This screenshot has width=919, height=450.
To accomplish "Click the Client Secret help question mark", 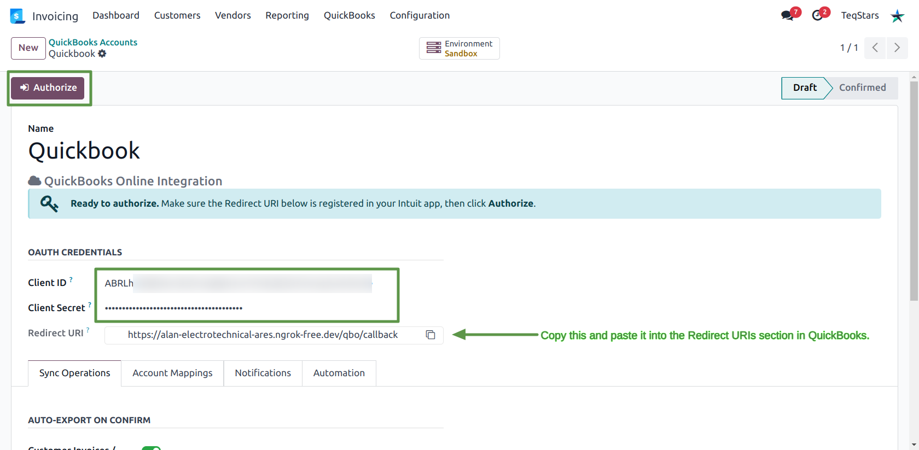I will 90,305.
